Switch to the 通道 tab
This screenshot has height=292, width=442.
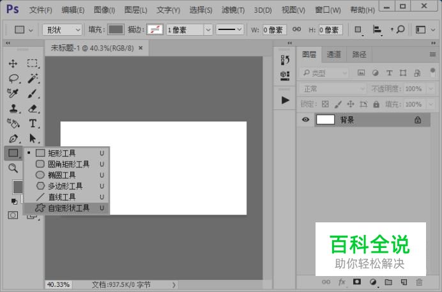[334, 54]
